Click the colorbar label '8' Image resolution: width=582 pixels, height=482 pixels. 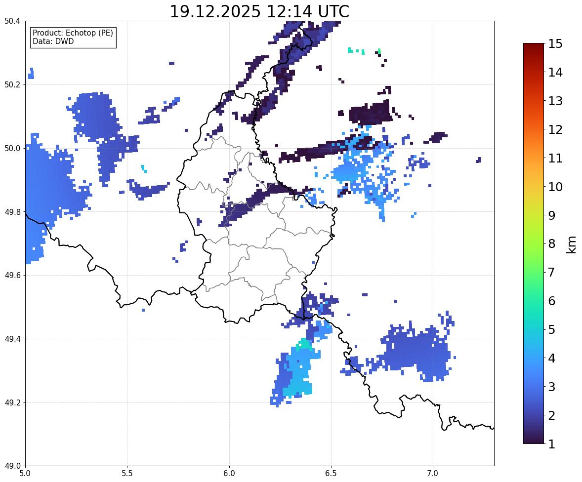click(551, 243)
